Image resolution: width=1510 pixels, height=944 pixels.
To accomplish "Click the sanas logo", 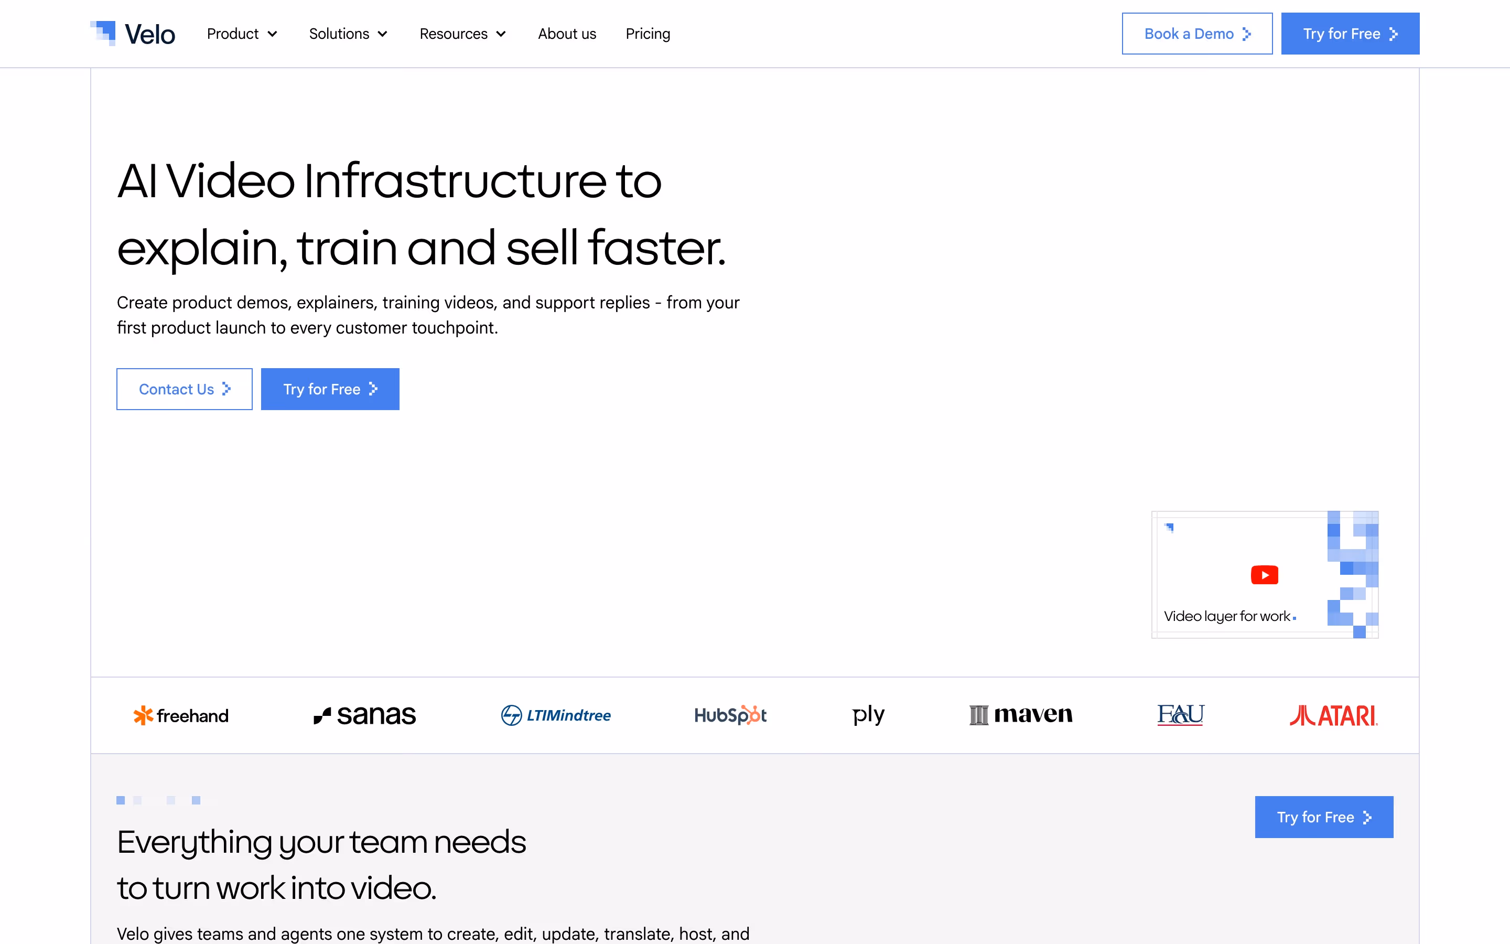I will (364, 715).
